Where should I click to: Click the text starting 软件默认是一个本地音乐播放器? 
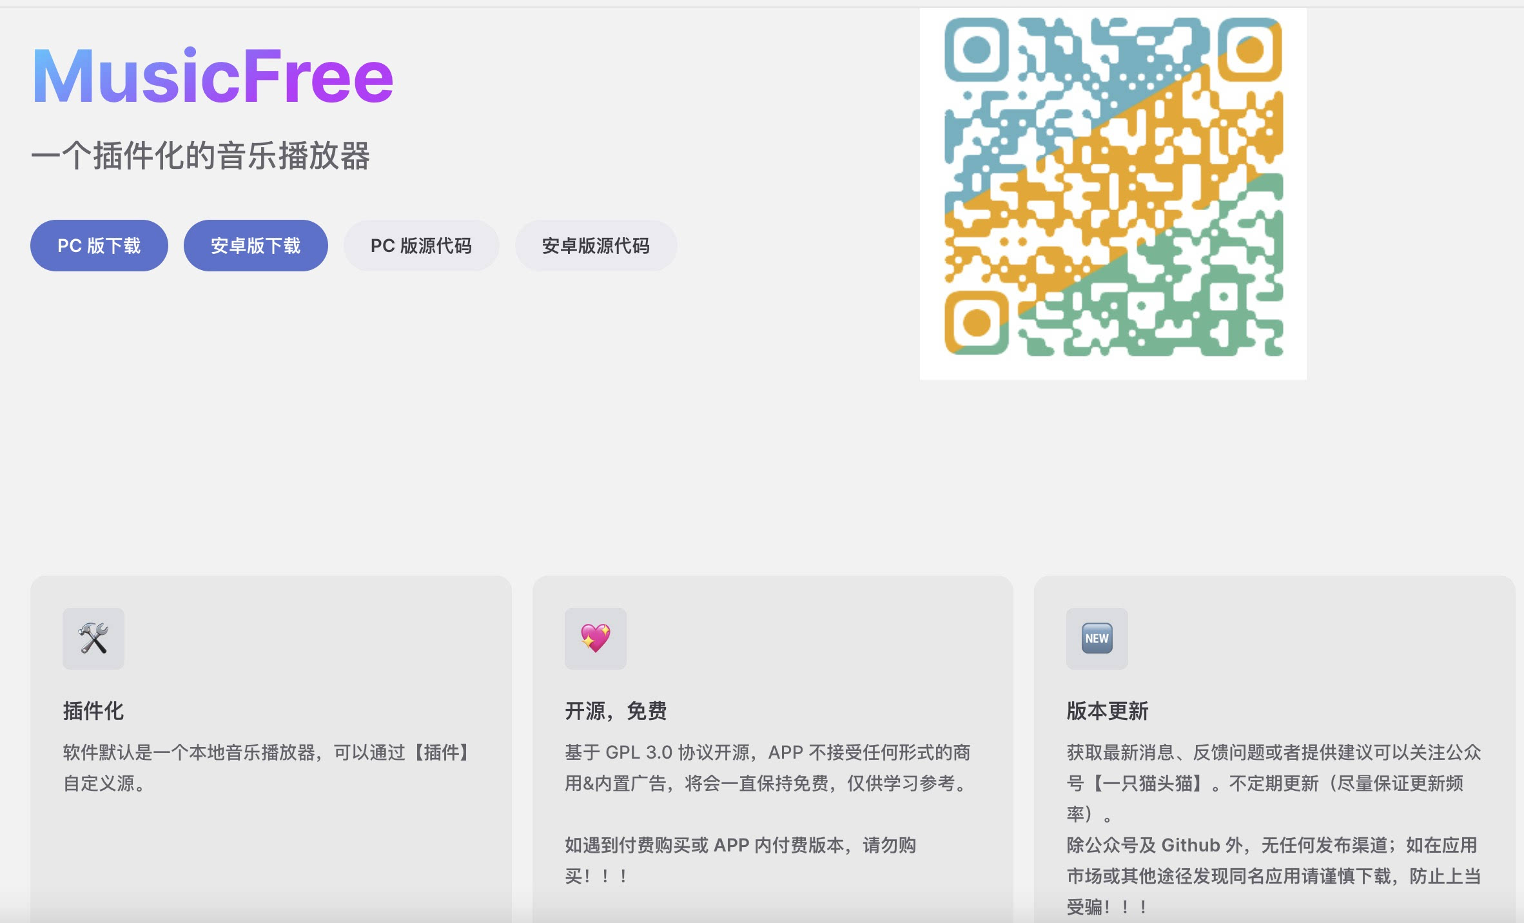tap(269, 768)
